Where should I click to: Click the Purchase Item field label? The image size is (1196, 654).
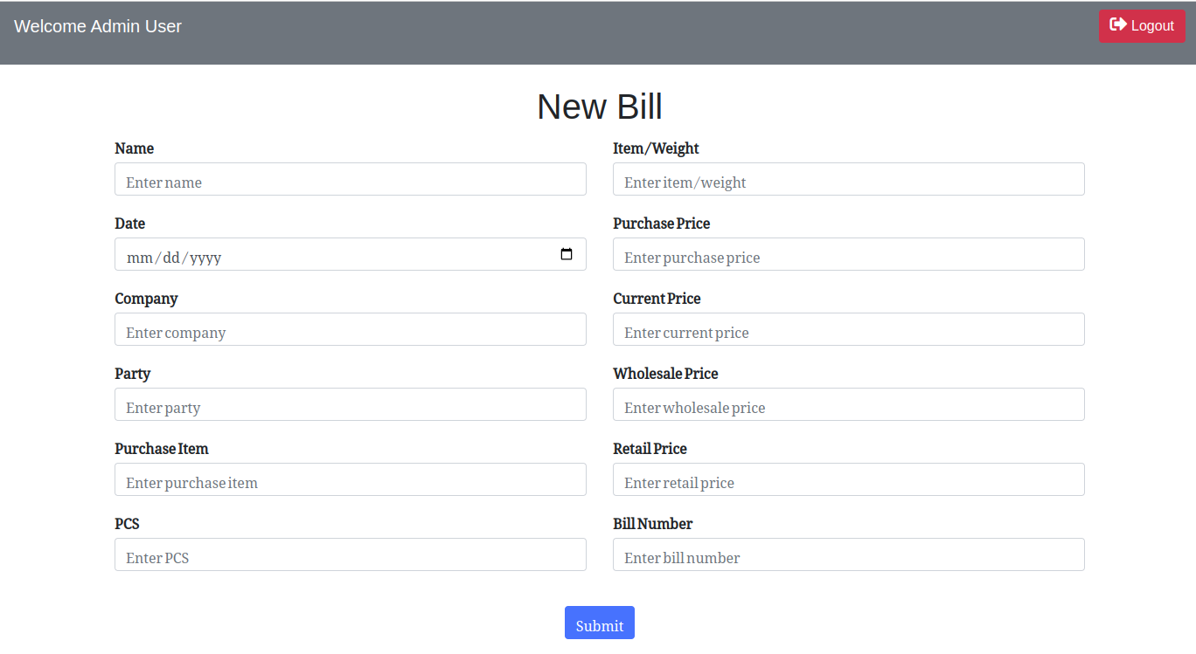pyautogui.click(x=162, y=449)
